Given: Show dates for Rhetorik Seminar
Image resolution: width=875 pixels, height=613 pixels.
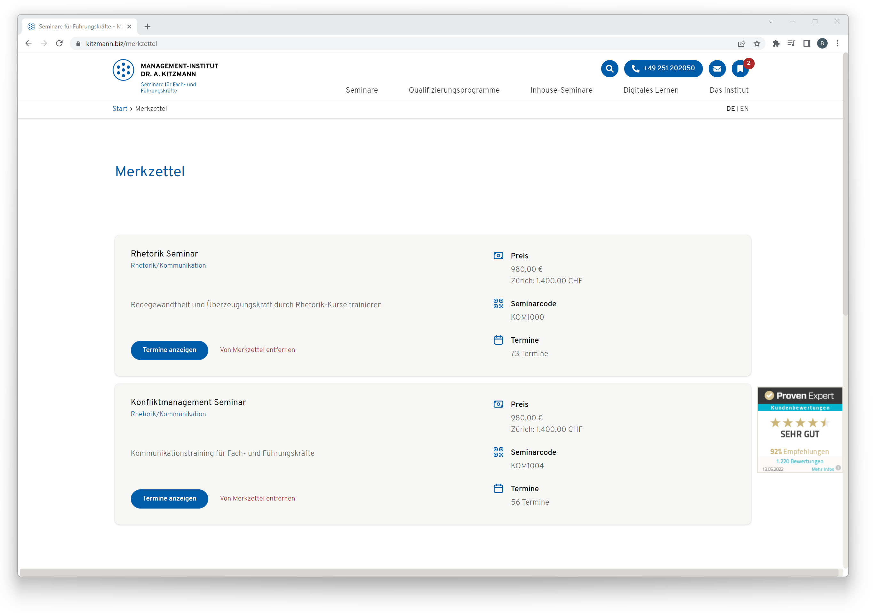Looking at the screenshot, I should click(169, 350).
